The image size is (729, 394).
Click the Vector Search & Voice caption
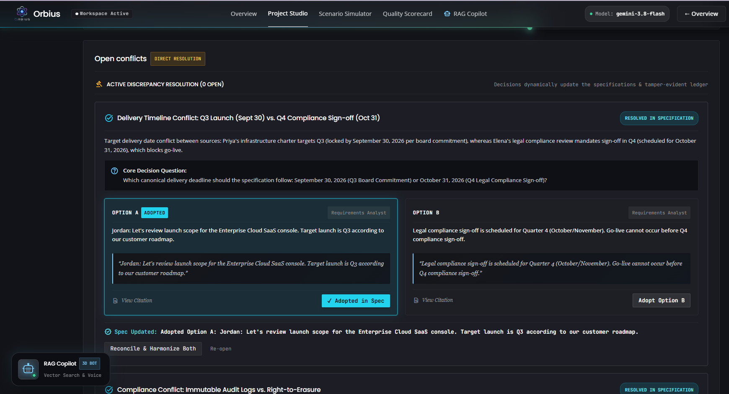coord(72,375)
